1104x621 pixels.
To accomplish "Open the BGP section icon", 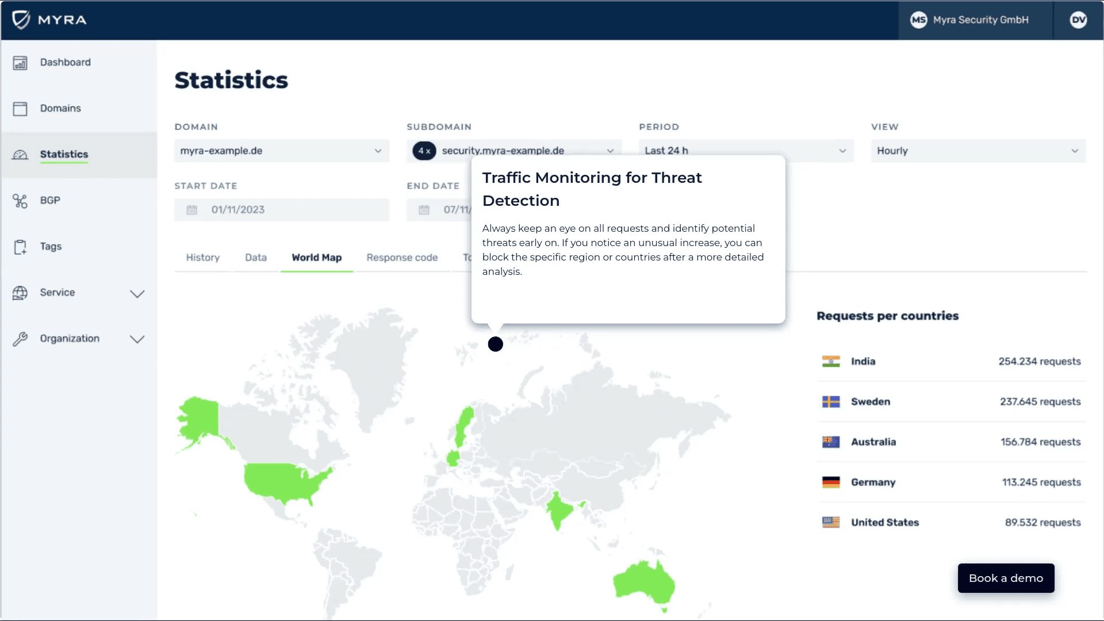I will (x=20, y=200).
